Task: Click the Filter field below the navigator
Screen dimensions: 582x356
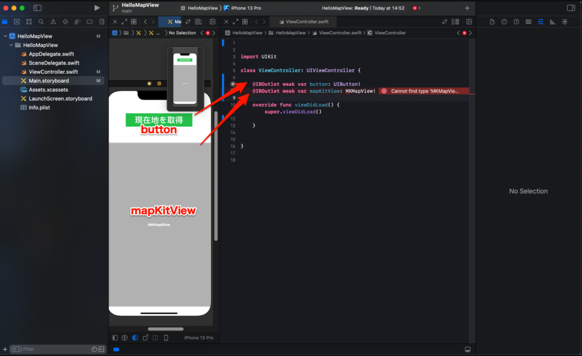Action: pyautogui.click(x=54, y=349)
